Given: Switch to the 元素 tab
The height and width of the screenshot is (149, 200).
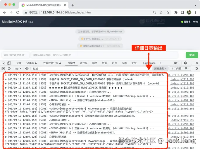Looking at the screenshot, I should [x=19, y=63].
